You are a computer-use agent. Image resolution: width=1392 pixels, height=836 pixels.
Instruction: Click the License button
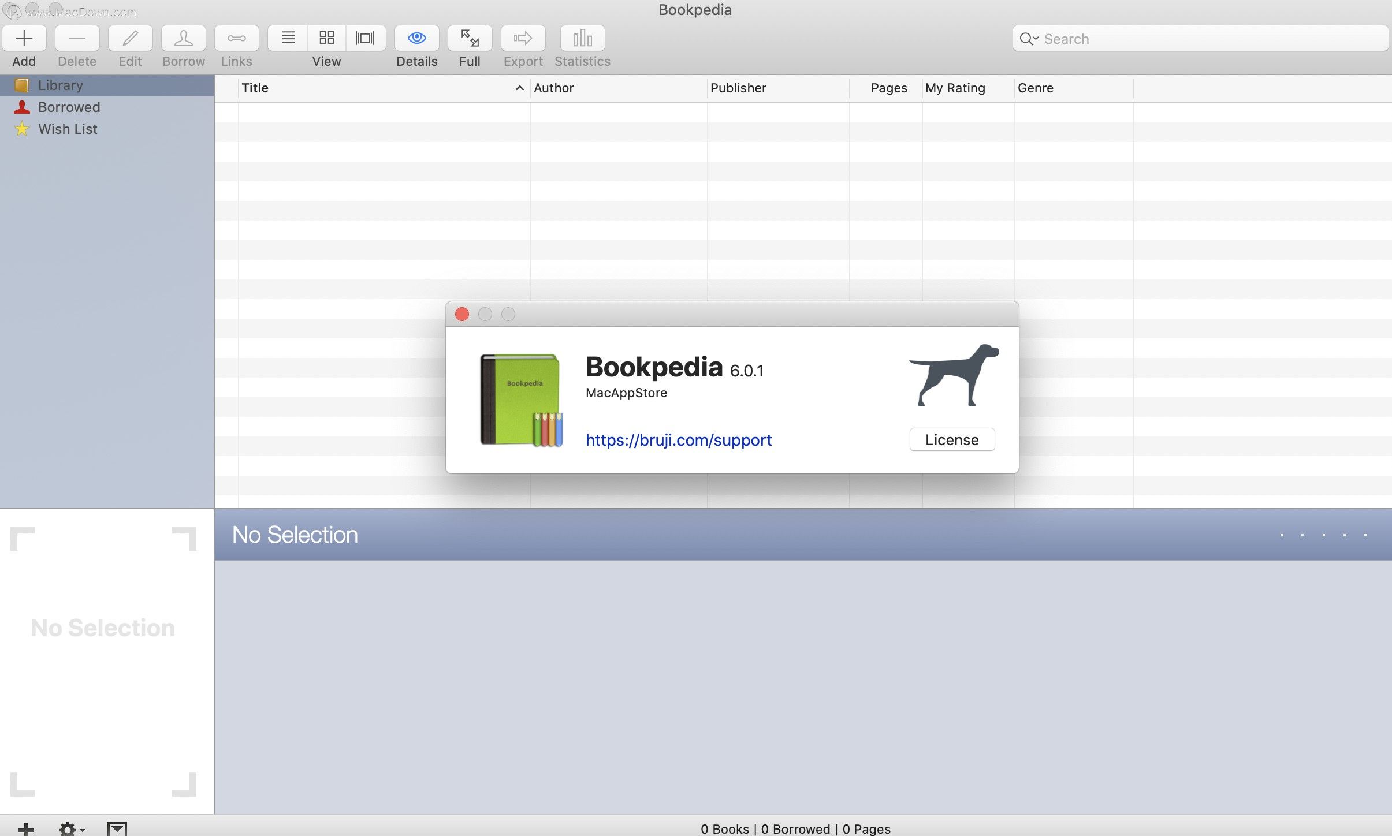952,440
